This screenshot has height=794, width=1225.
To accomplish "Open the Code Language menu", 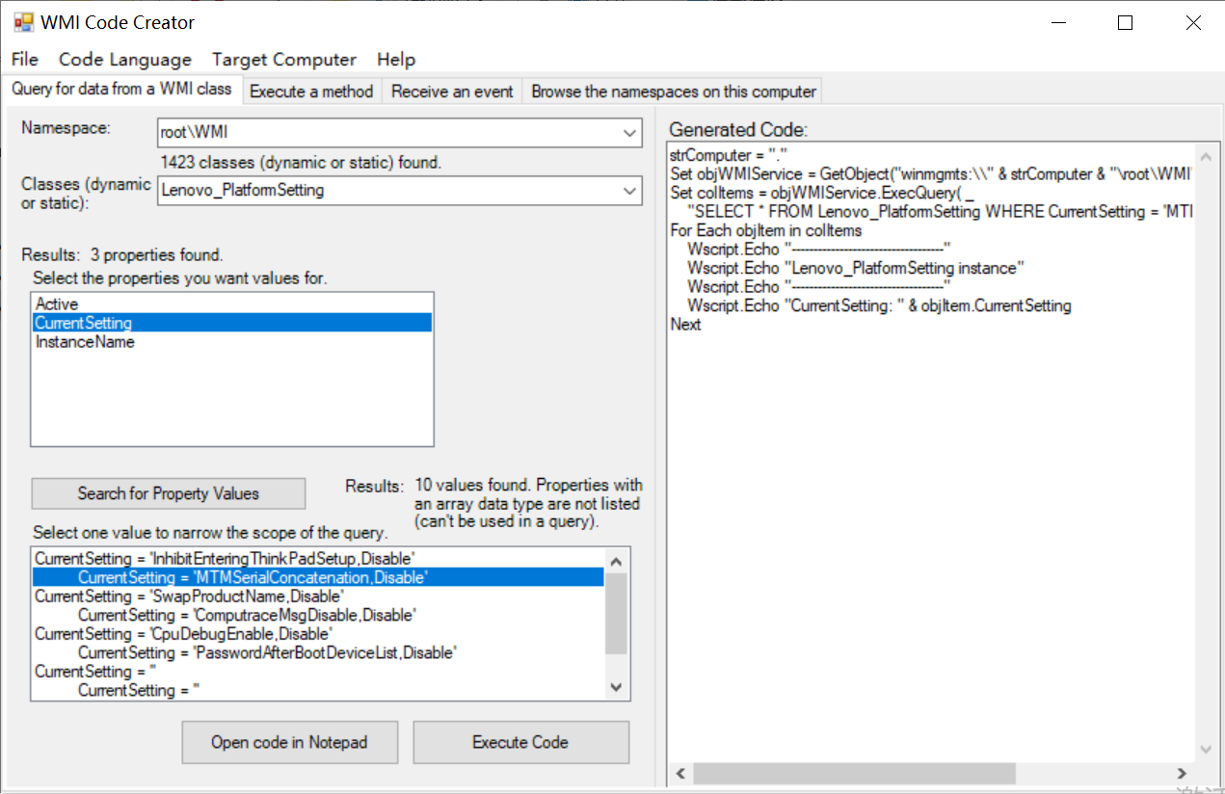I will [x=124, y=59].
